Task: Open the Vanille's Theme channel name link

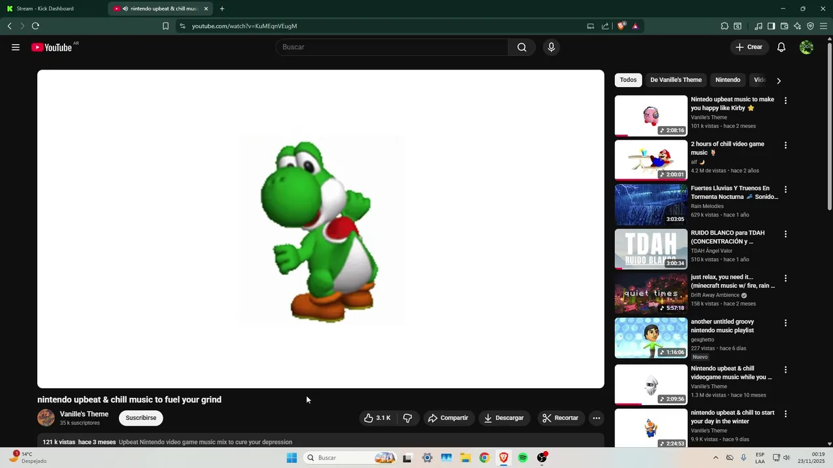Action: point(84,414)
